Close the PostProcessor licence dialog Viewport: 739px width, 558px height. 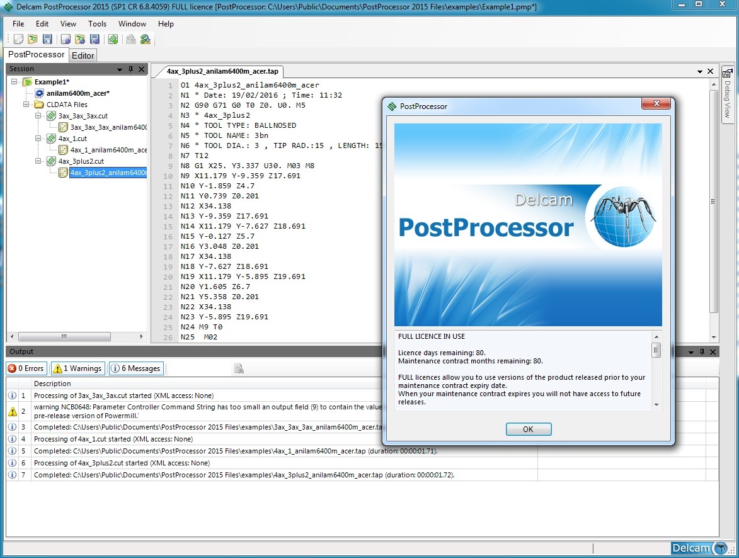[656, 104]
